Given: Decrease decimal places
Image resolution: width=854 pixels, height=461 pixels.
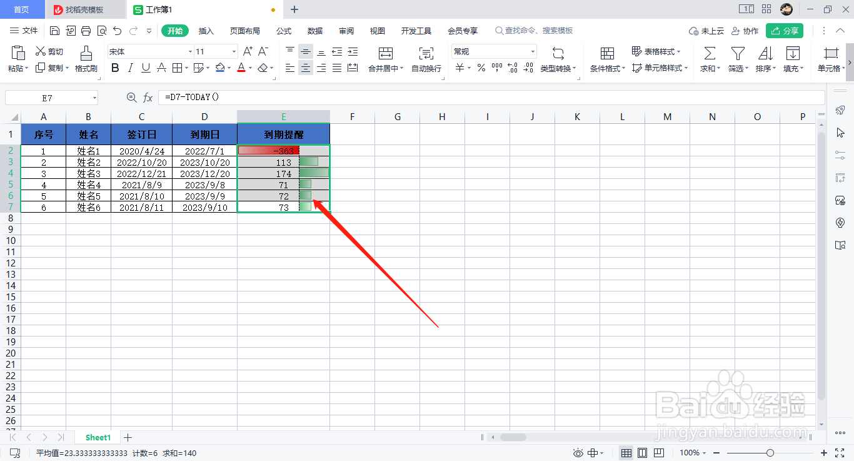Looking at the screenshot, I should tap(528, 68).
